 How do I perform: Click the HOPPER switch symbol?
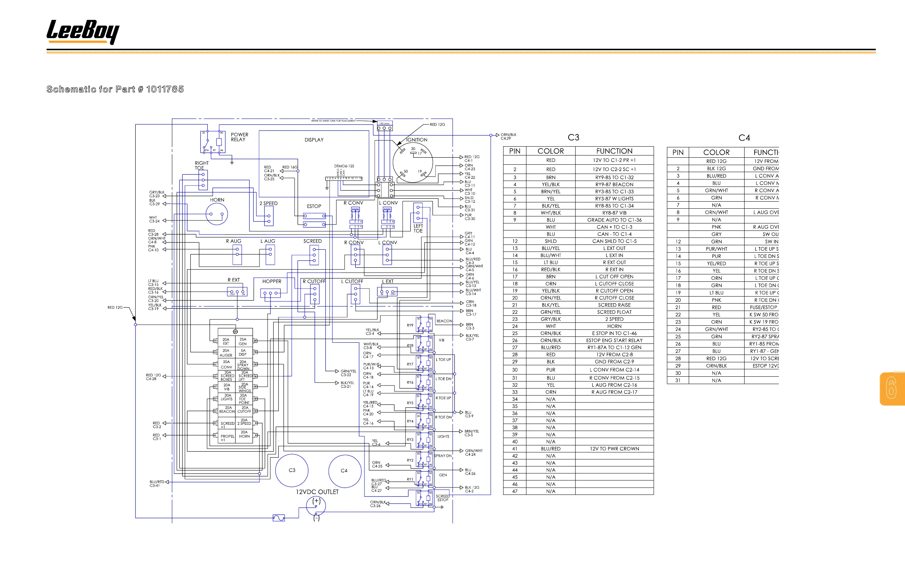pyautogui.click(x=270, y=293)
